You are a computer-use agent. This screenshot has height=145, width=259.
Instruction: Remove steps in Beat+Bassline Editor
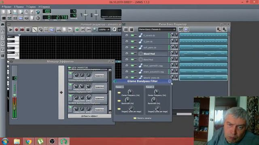(x=219, y=29)
